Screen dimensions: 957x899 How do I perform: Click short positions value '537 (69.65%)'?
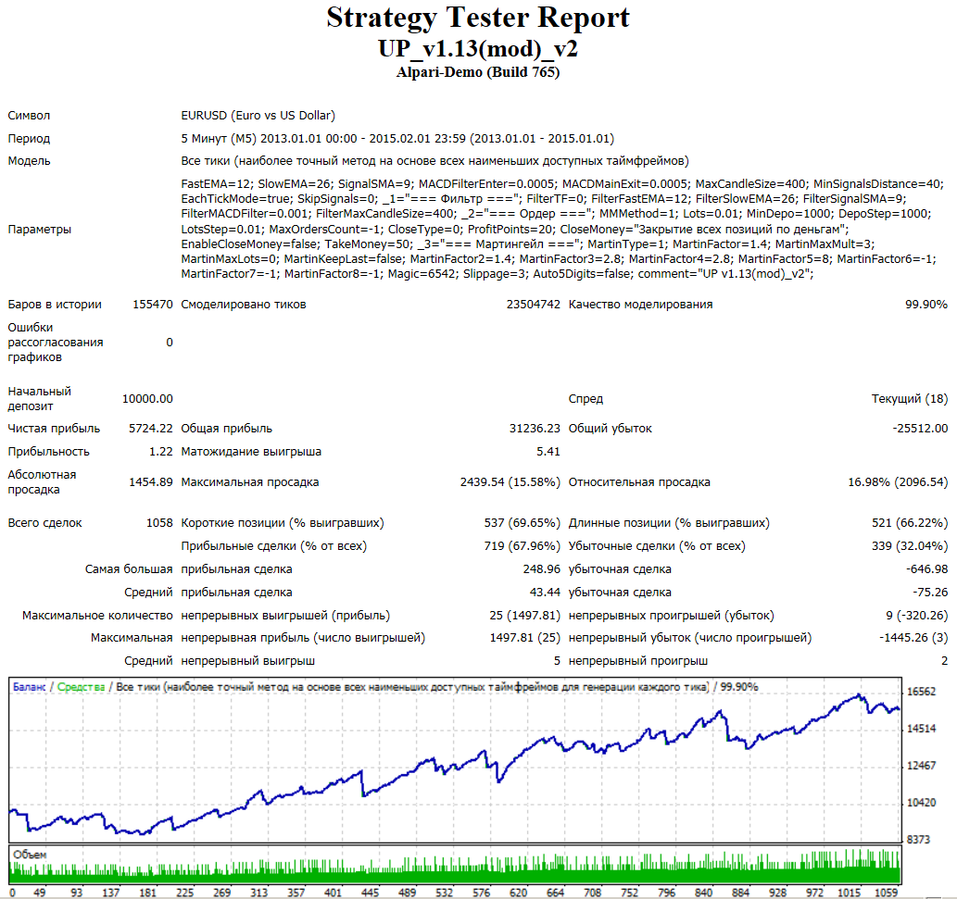[522, 523]
